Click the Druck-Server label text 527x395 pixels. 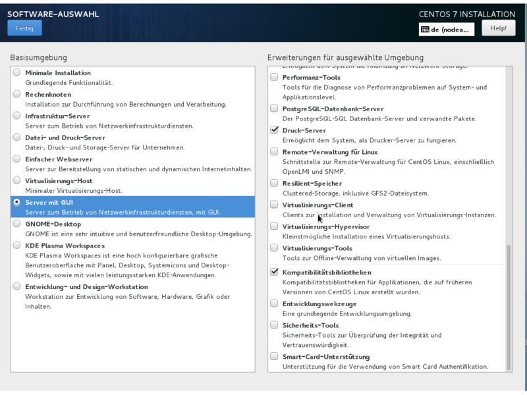(x=304, y=130)
